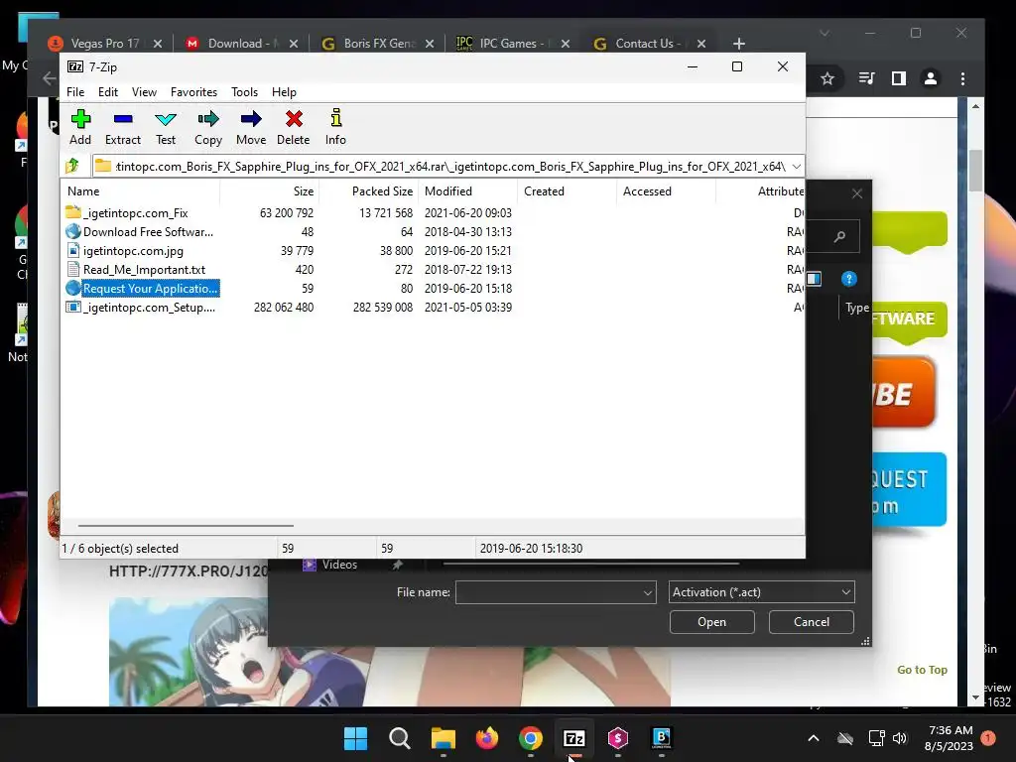This screenshot has height=762, width=1016.
Task: Sort by the Name column header
Action: pyautogui.click(x=141, y=191)
